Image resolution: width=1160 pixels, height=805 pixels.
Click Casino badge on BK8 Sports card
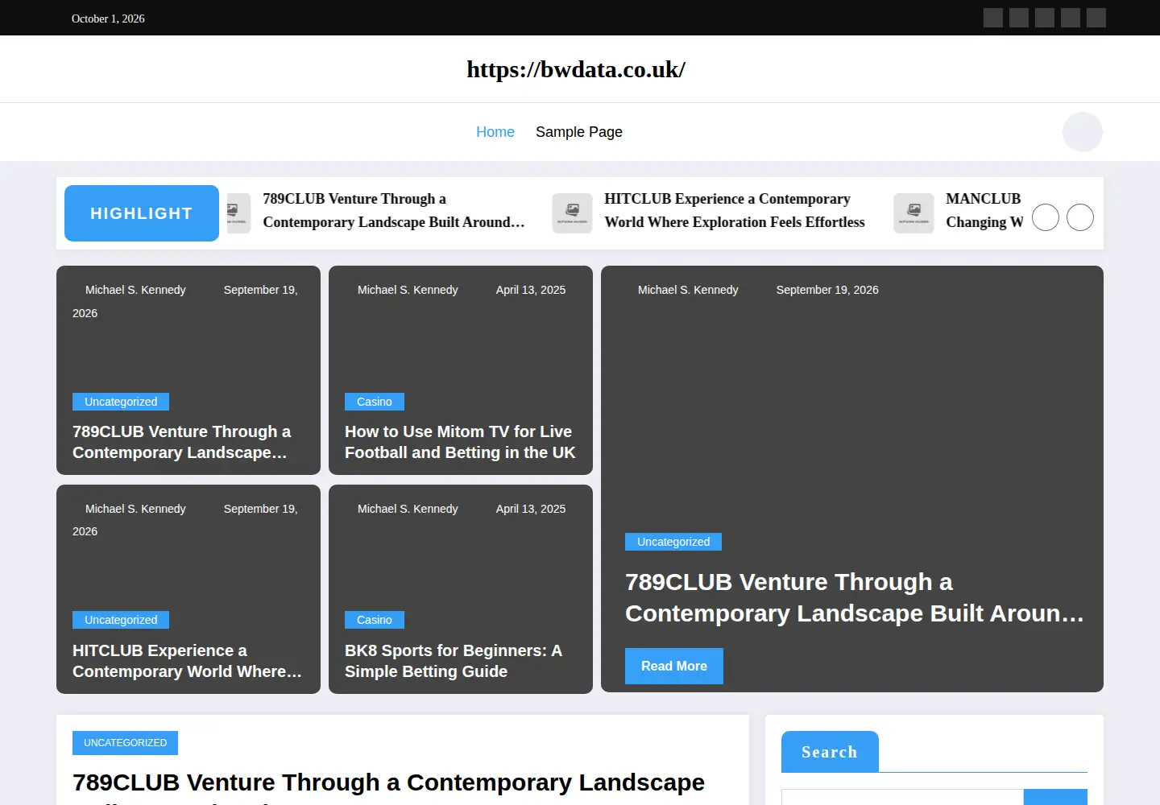[x=375, y=620]
